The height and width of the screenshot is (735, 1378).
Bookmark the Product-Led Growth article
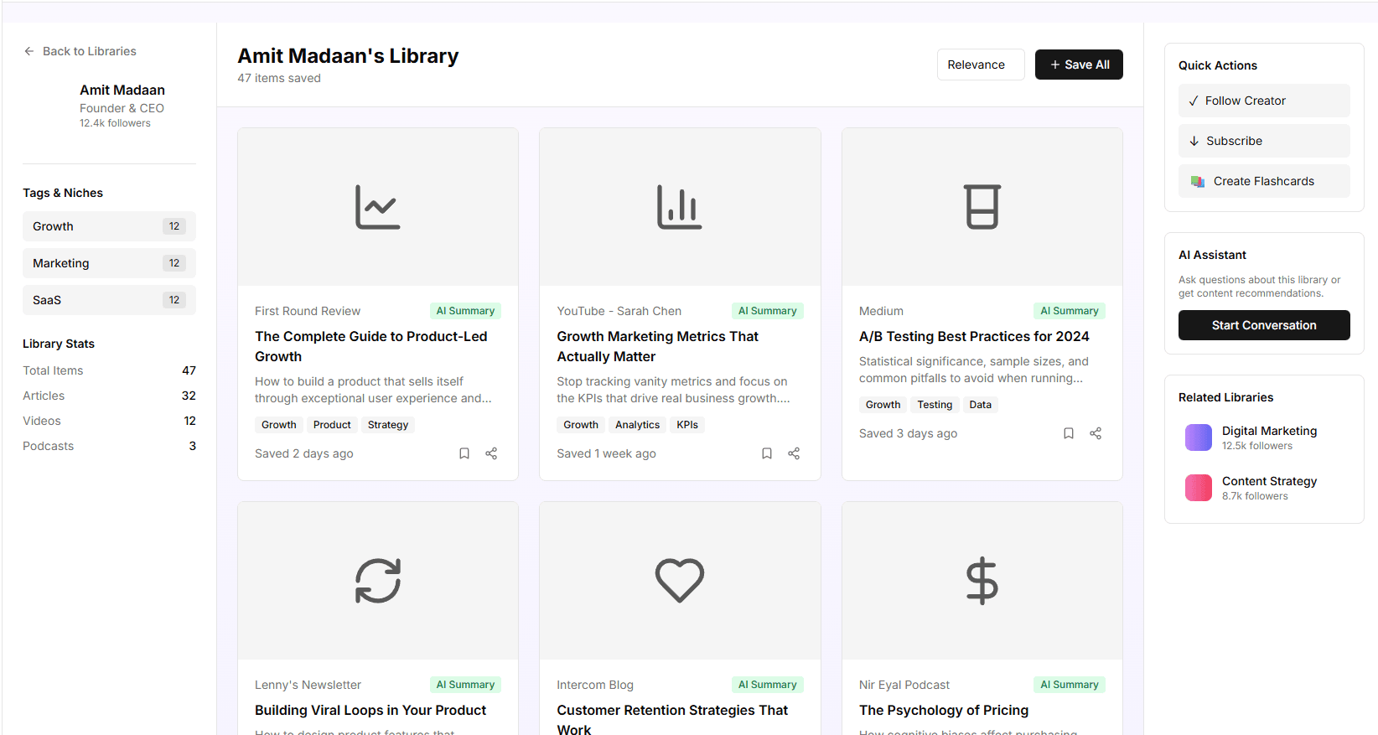[464, 453]
